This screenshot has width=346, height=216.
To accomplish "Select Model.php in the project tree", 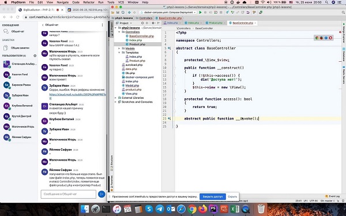I will [132, 85].
